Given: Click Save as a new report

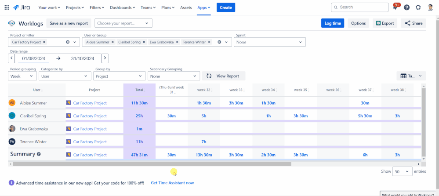Looking at the screenshot, I should (69, 23).
